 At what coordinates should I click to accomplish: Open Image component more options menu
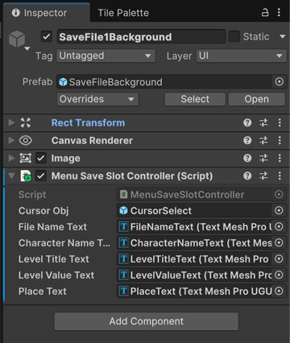(280, 158)
